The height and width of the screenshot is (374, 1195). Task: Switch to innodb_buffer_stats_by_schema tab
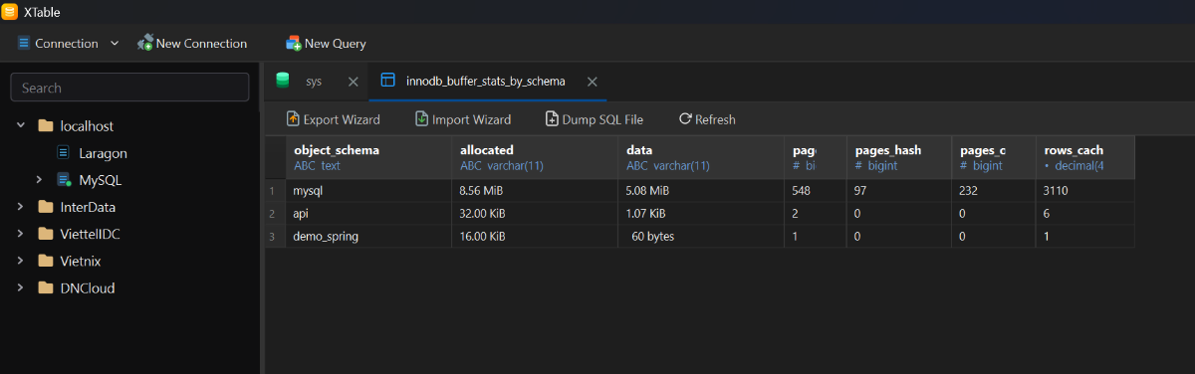[x=486, y=82]
